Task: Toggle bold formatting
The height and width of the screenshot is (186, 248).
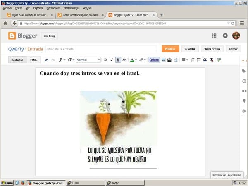Action: click(105, 60)
